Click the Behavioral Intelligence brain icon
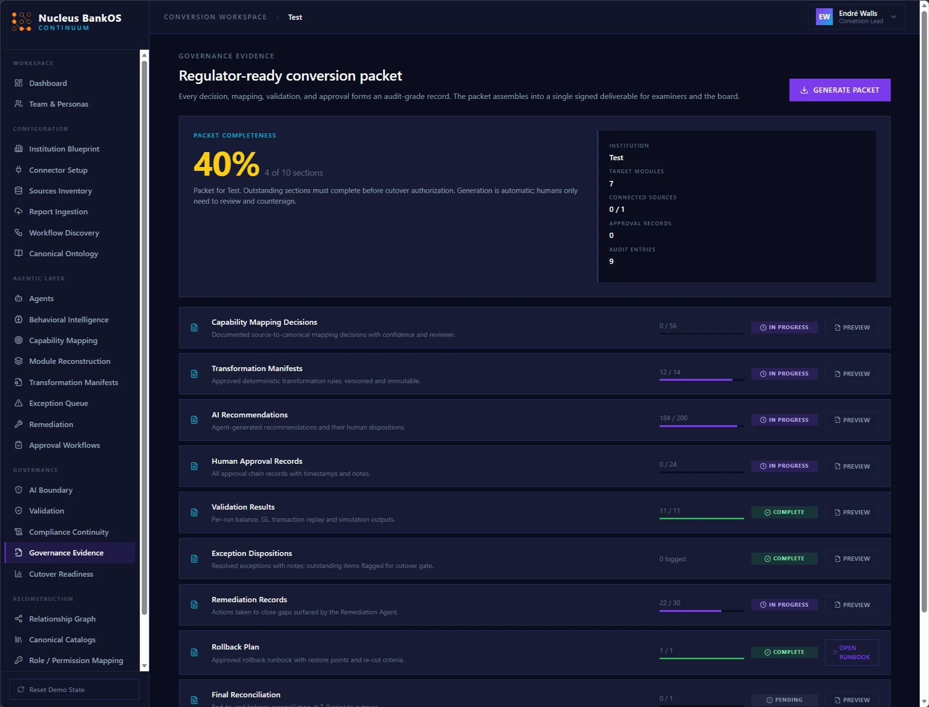The width and height of the screenshot is (929, 707). click(x=18, y=319)
